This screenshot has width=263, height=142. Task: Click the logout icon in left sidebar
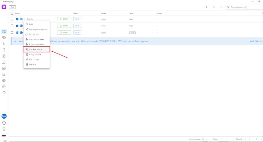4,93
